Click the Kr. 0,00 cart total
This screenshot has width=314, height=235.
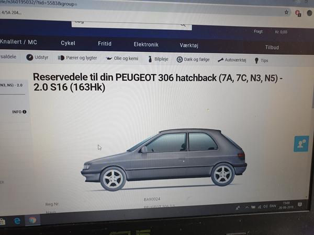(281, 32)
